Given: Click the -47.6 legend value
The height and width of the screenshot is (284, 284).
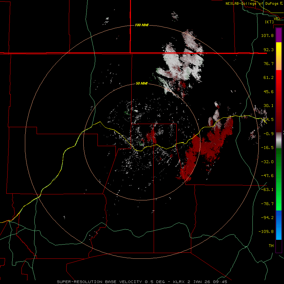Looking at the screenshot, I should click(267, 176).
